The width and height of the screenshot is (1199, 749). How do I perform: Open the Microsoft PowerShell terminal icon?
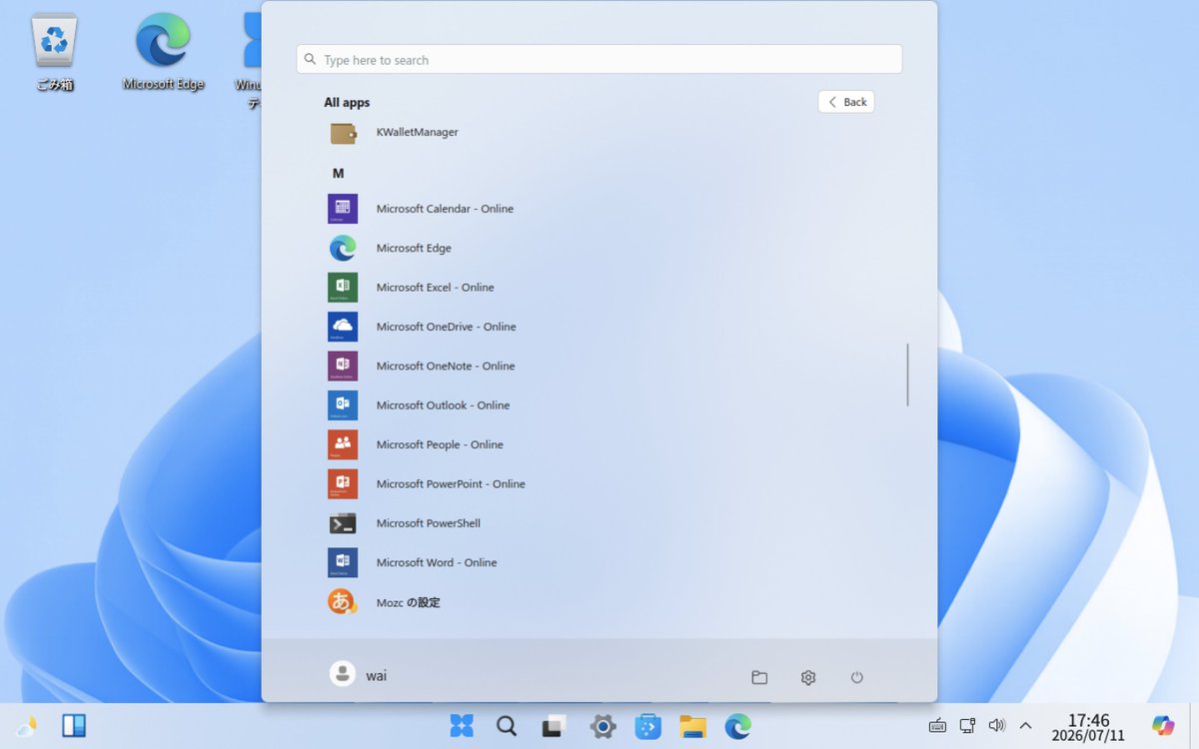[343, 523]
